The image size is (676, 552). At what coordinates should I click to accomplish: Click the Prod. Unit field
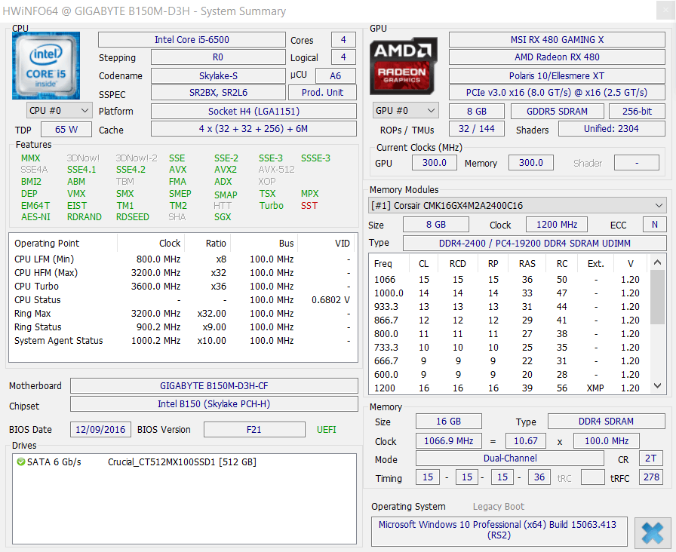[322, 93]
